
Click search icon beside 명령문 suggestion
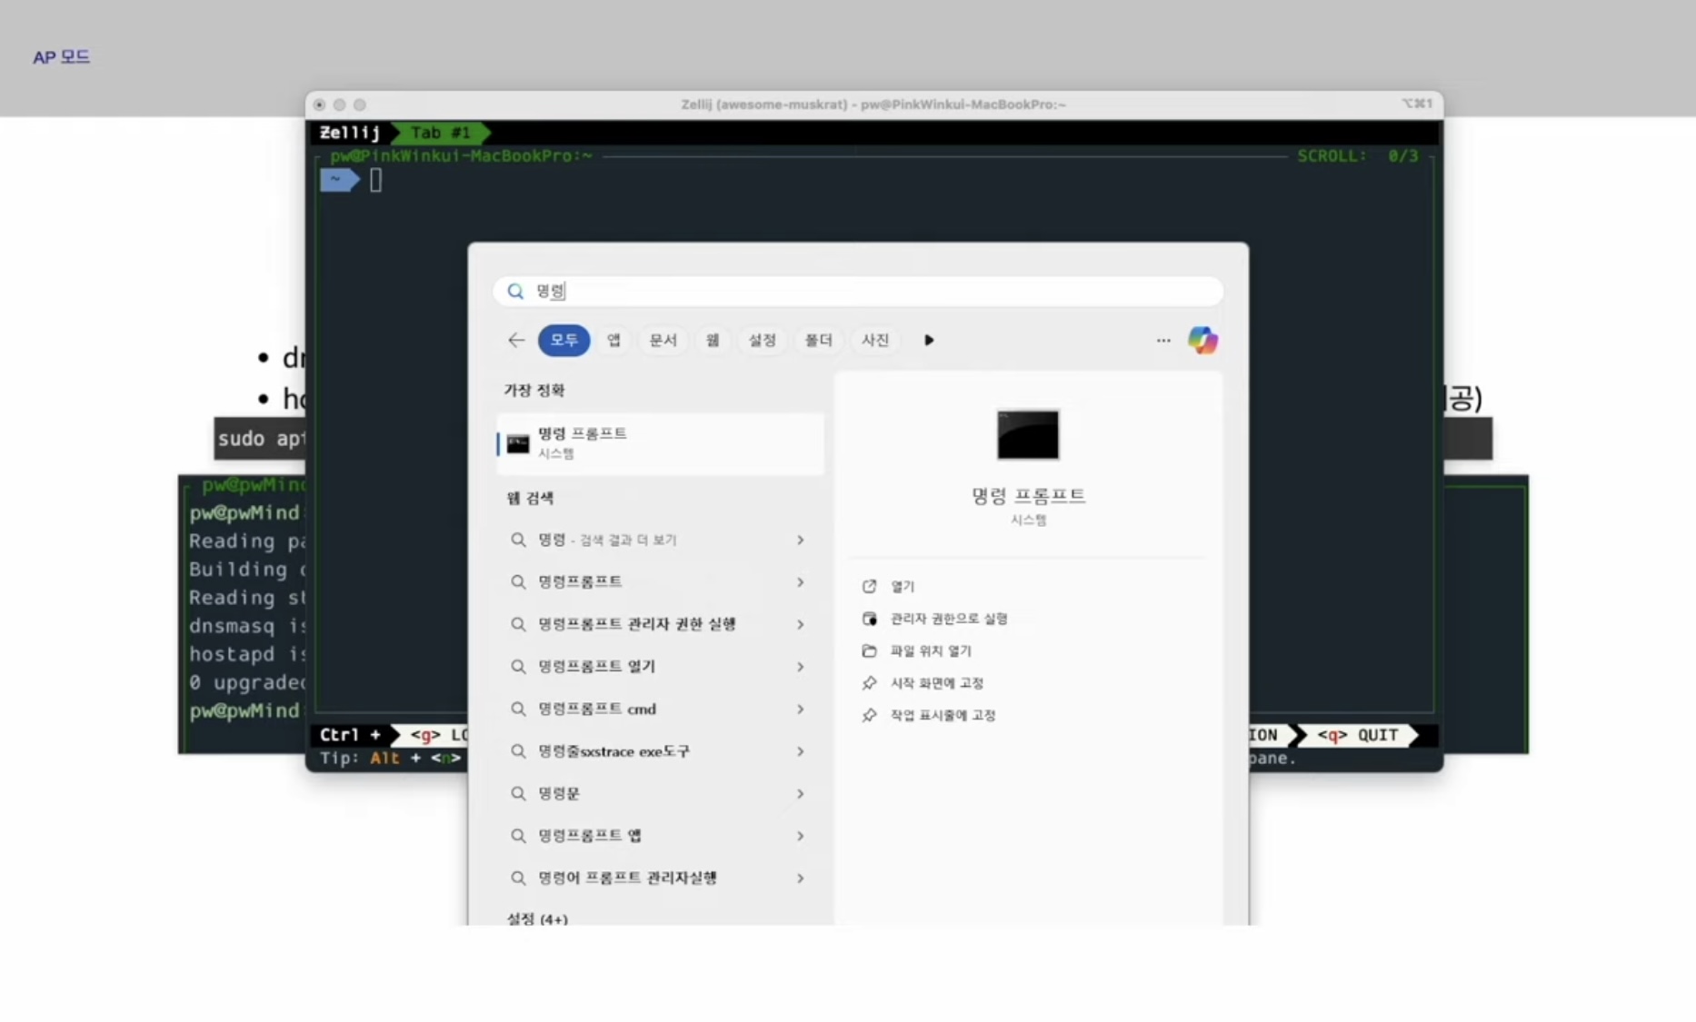coord(518,793)
